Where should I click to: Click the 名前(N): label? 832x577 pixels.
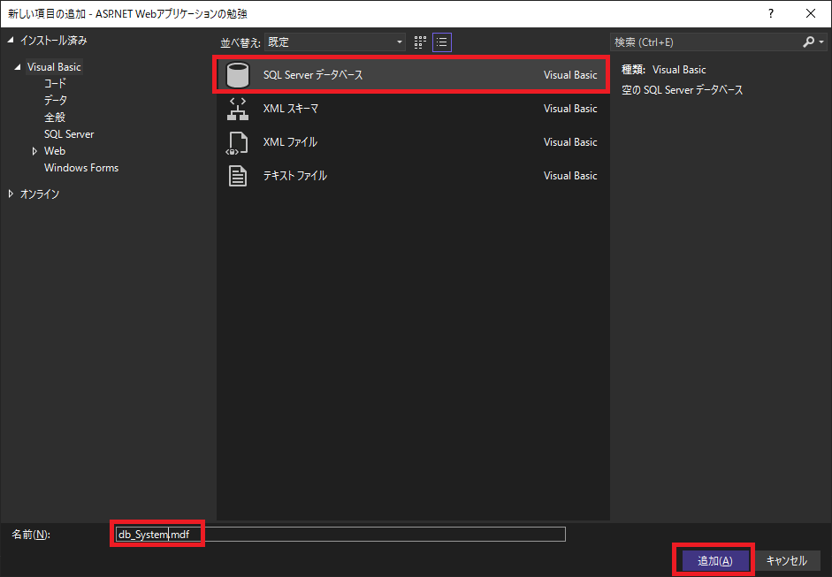click(31, 535)
